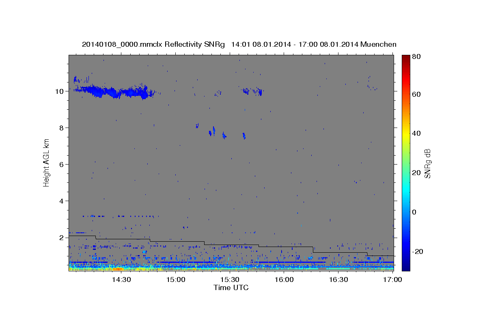Click the colorbar value 80

(x=417, y=57)
